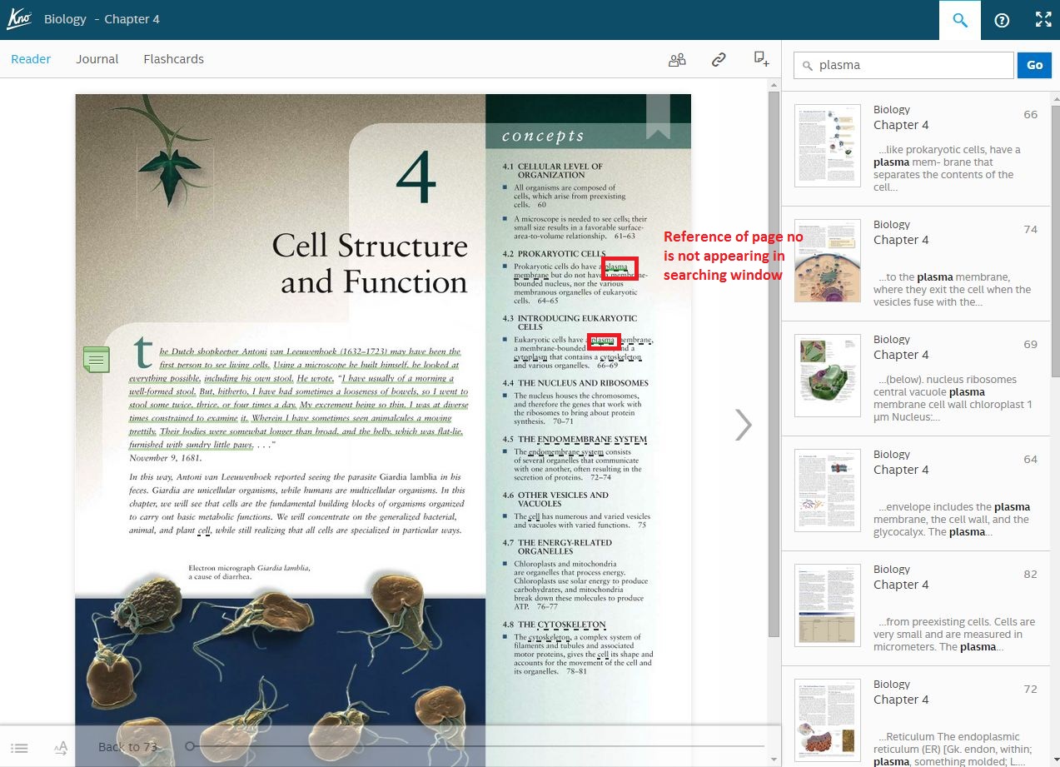The image size is (1060, 767).
Task: Toggle the fullscreen expand icon
Action: click(1043, 20)
